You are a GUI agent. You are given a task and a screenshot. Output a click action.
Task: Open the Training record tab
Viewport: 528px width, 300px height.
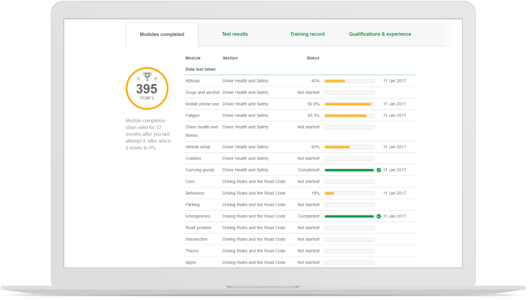(x=308, y=34)
